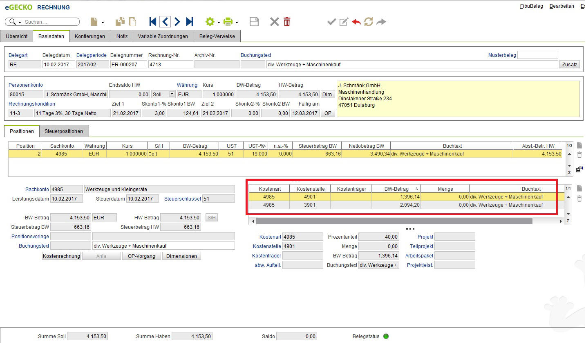
Task: Open the Variable Zuordnungen tab
Action: 163,36
